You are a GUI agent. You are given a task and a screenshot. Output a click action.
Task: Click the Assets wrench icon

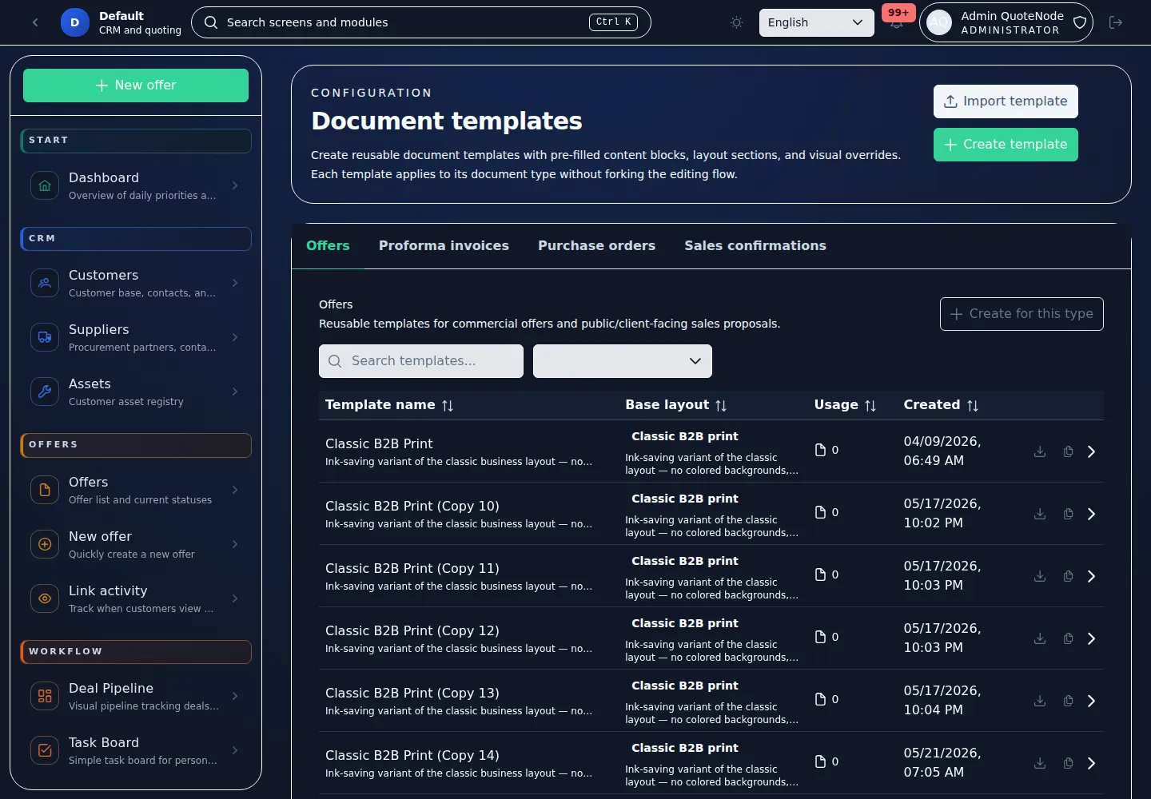(45, 392)
